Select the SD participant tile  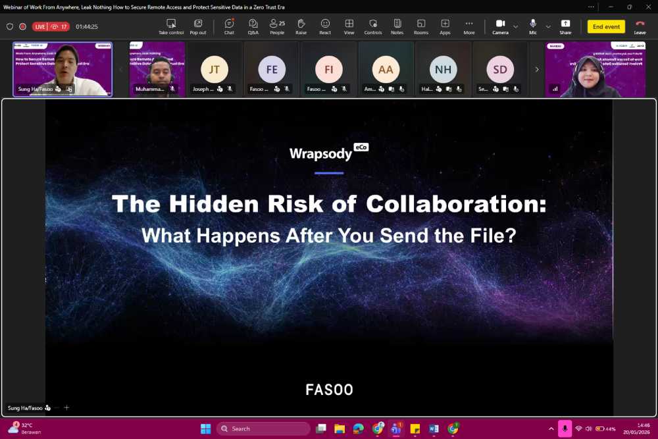(x=500, y=69)
